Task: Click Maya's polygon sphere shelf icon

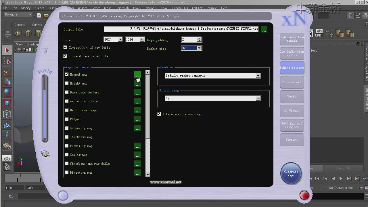Action: 18,33
